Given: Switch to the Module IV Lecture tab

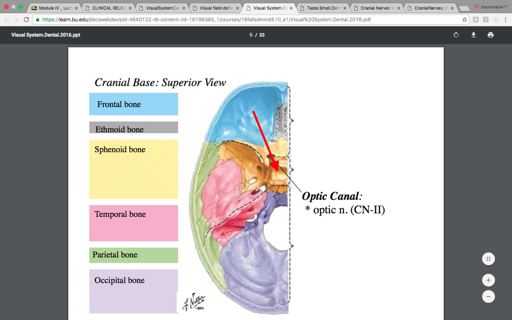Looking at the screenshot, I should coord(54,8).
